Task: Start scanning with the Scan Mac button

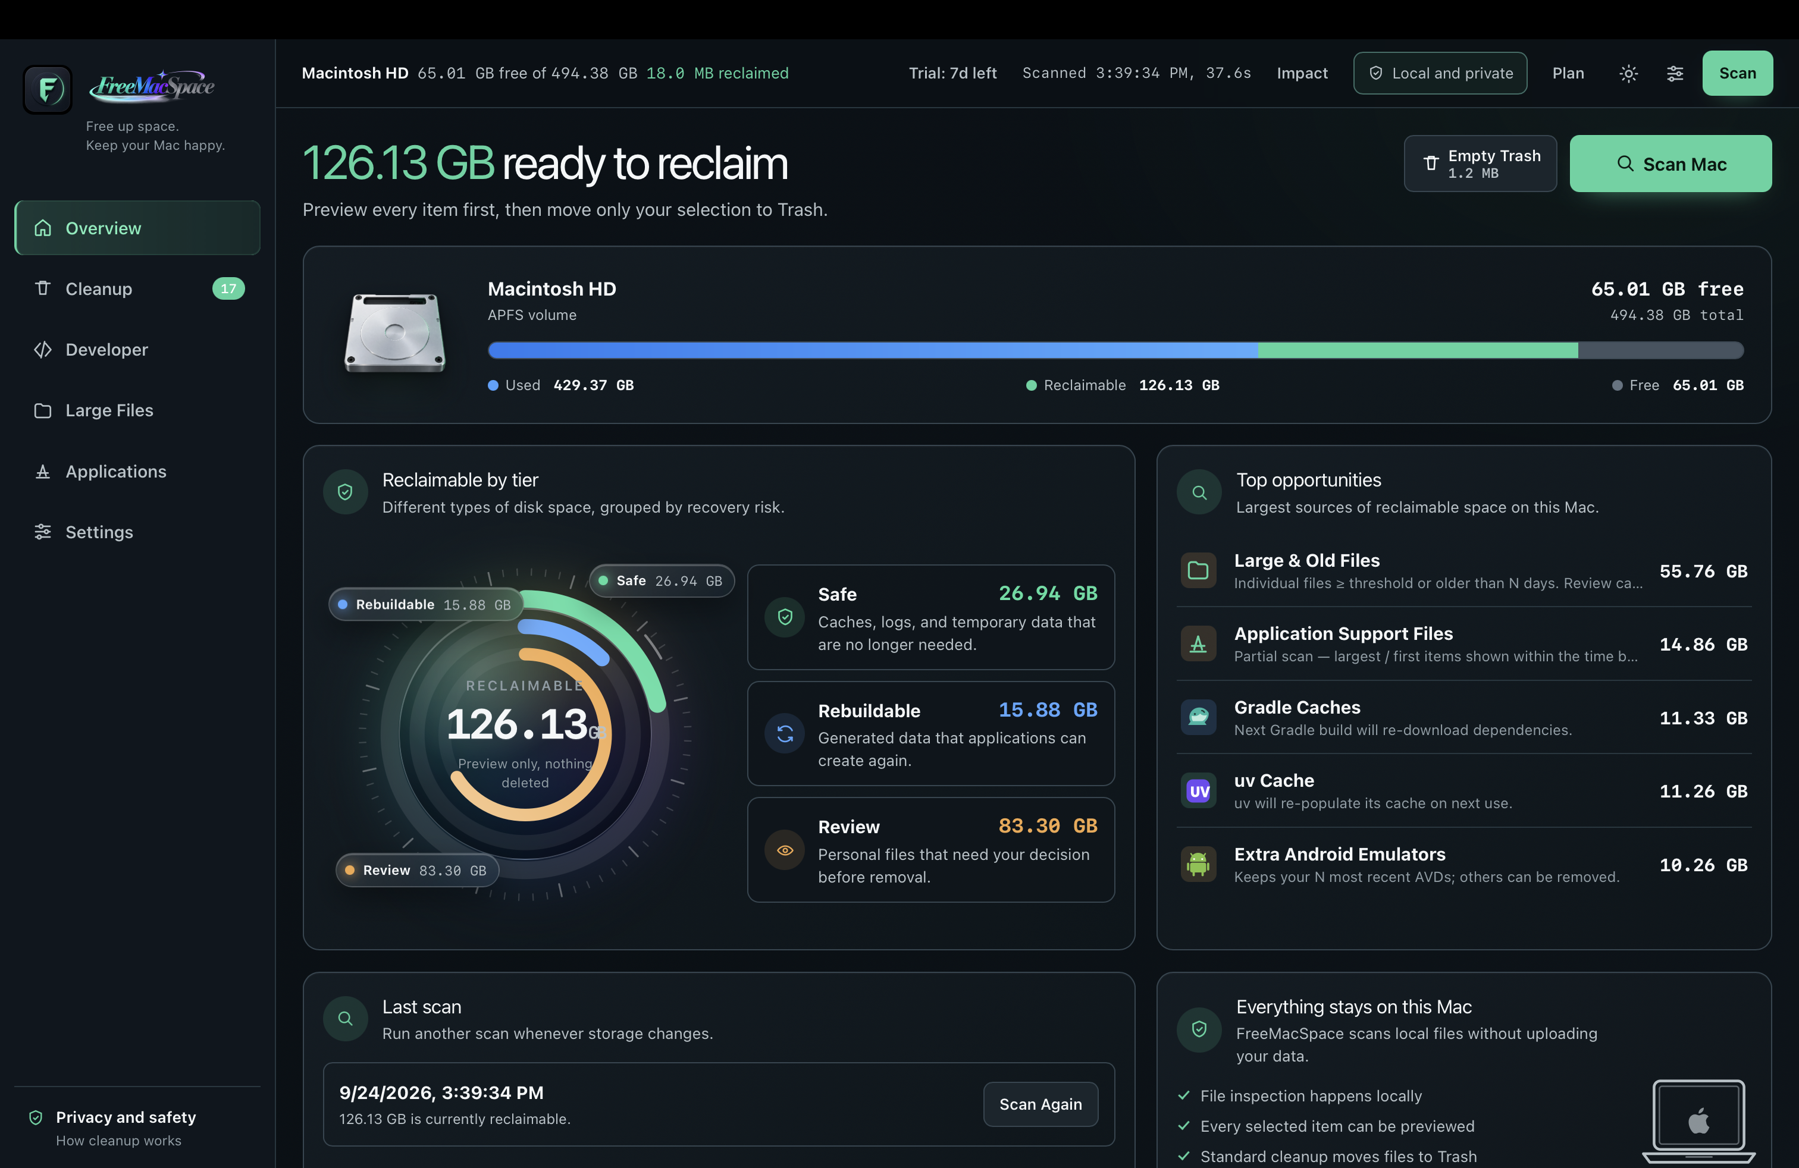Action: [1670, 164]
